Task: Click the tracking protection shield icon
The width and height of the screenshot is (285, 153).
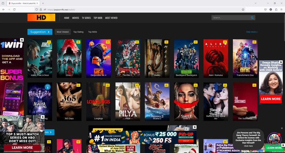Action: (36, 10)
